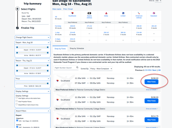Select Southwest 1 stop 224.45 cell
This screenshot has height=128, width=172.
[x=72, y=33]
